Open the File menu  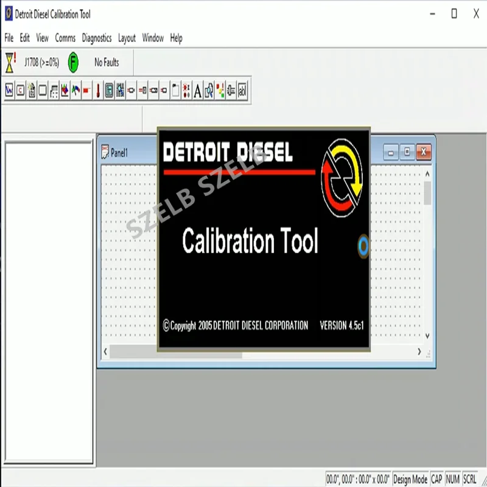coord(9,38)
